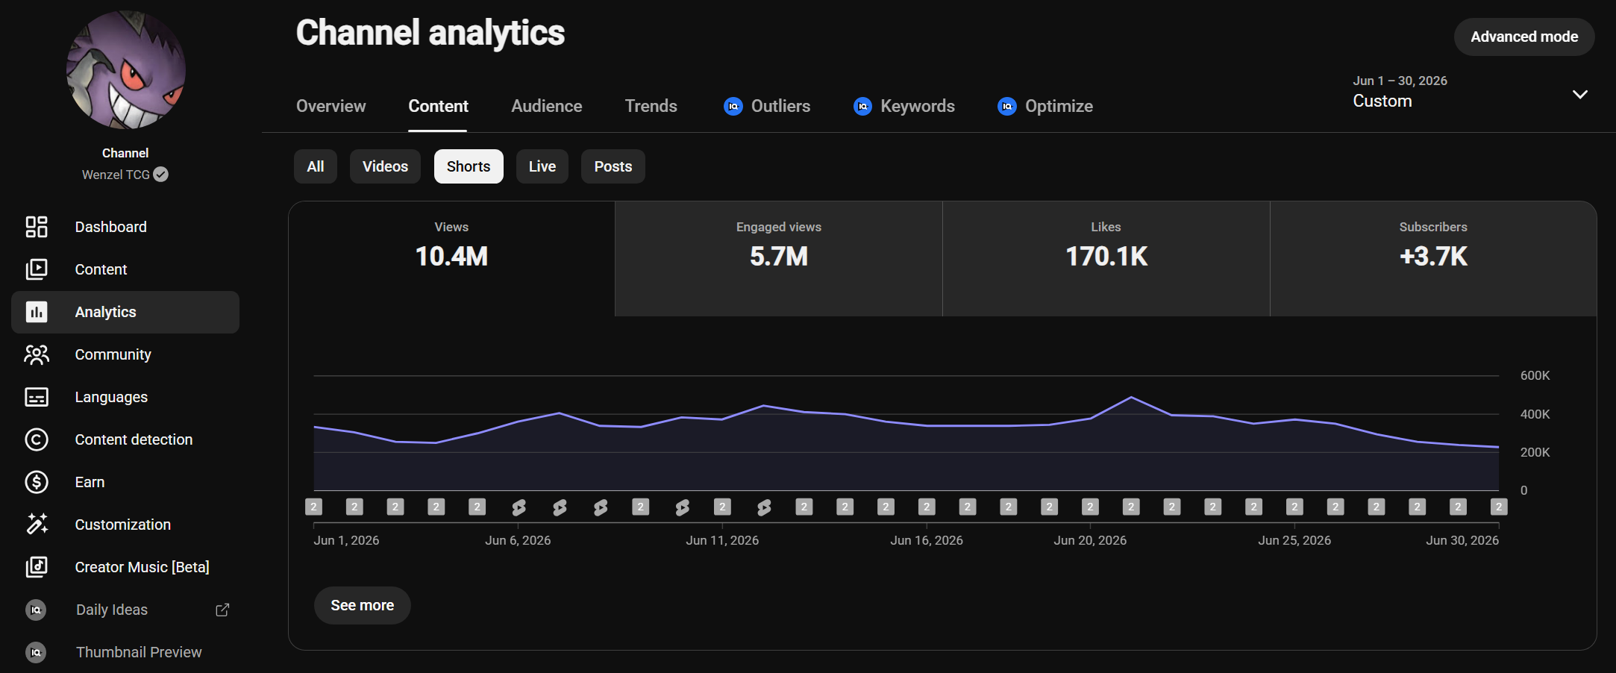
Task: Show Likes 170.1K chart
Action: [x=1106, y=258]
